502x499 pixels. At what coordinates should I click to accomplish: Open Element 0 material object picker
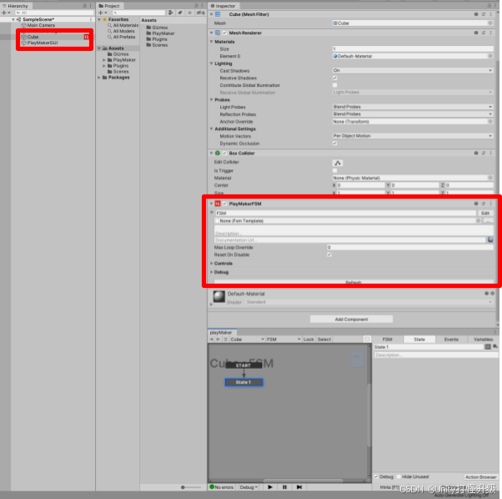tap(490, 56)
